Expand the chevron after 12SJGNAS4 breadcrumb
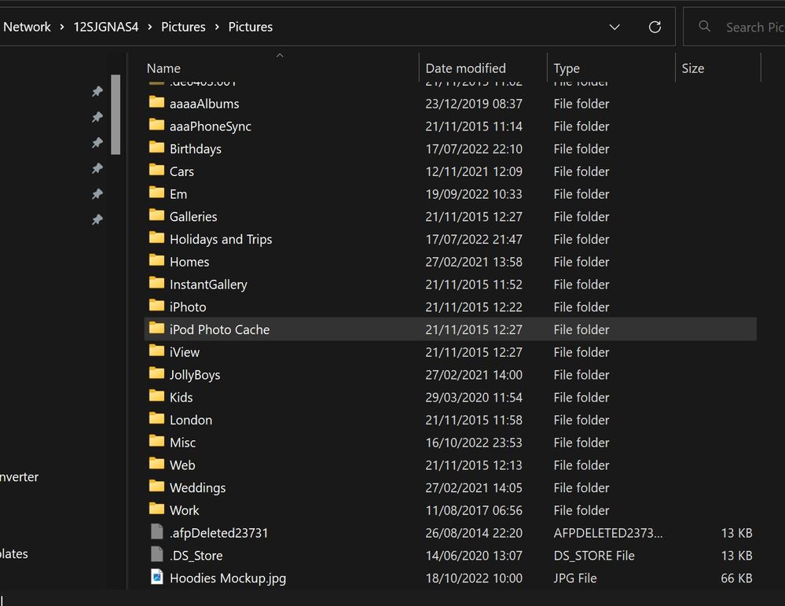 (x=149, y=27)
